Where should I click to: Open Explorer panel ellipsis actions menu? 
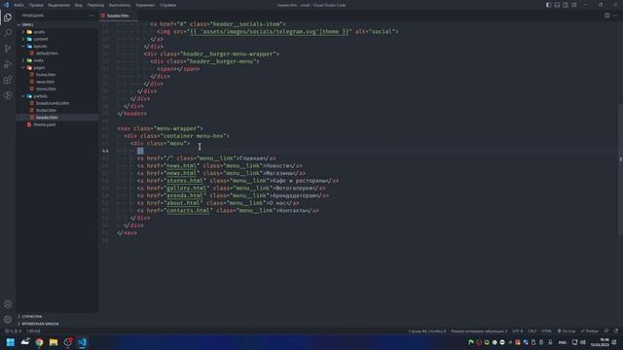91,16
